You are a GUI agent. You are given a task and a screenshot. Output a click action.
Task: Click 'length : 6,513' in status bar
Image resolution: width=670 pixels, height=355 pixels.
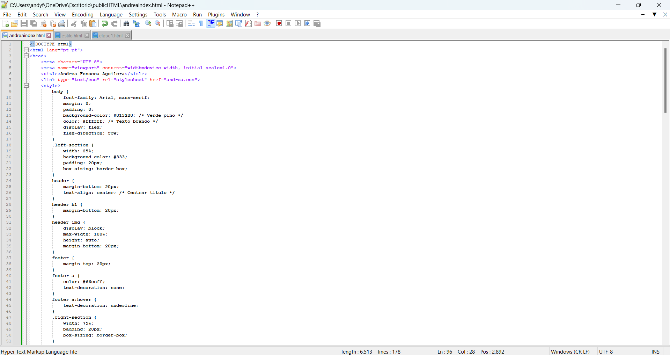356,352
